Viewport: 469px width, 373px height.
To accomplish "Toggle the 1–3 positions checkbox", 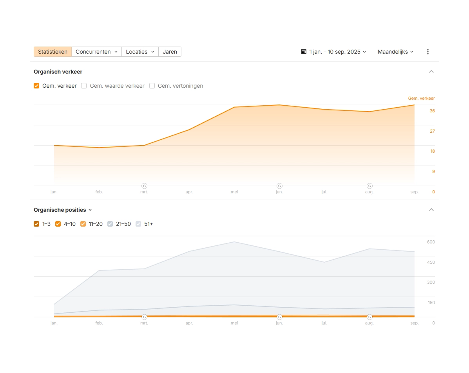I will tap(36, 224).
